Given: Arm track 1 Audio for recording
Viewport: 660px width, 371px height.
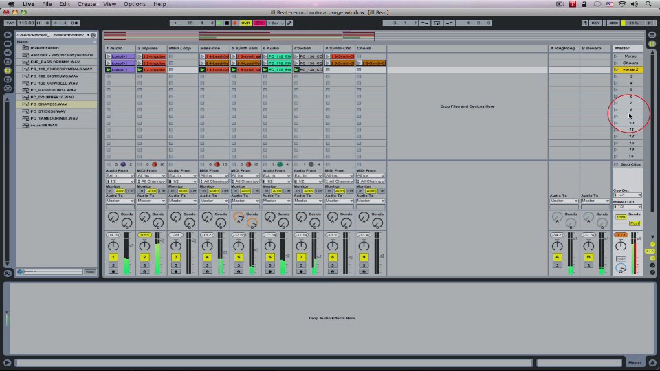Looking at the screenshot, I should click(113, 272).
